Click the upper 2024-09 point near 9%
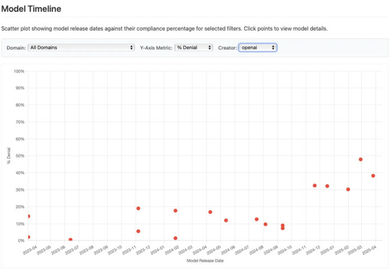This screenshot has height=269, width=392. point(283,225)
